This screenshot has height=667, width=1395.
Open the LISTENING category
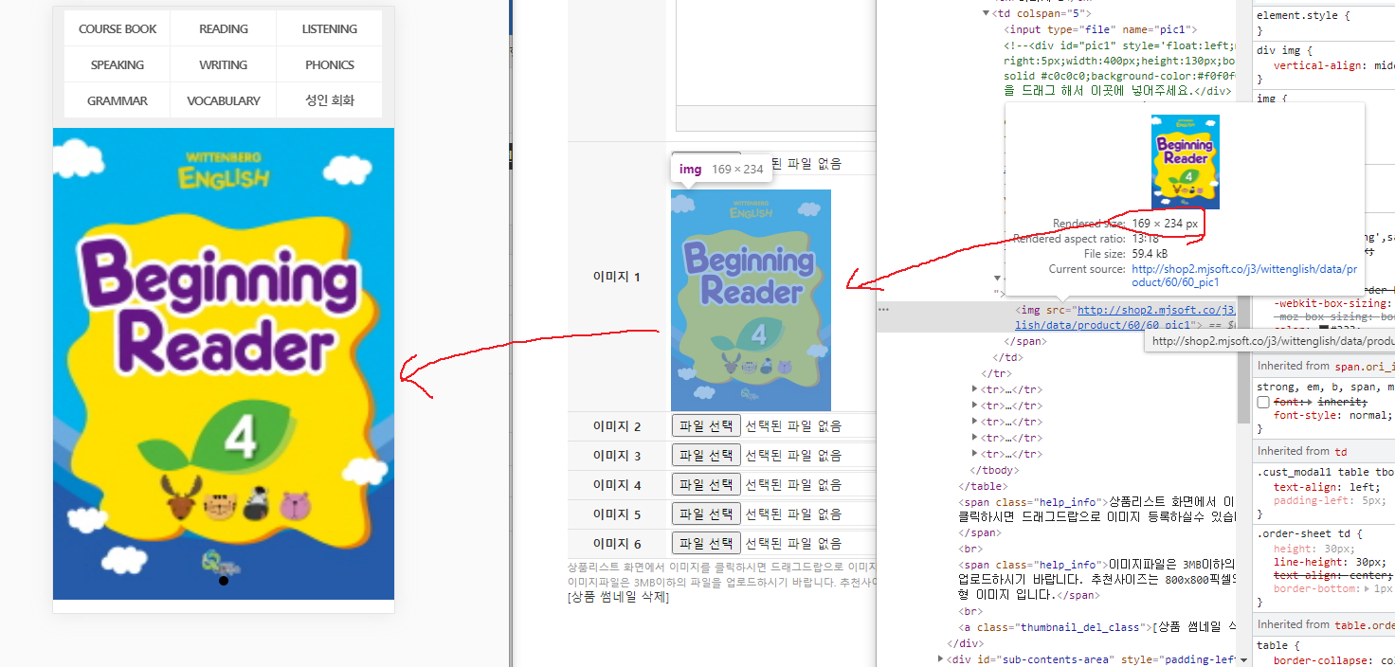pyautogui.click(x=330, y=28)
